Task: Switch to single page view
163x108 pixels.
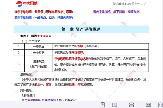Action: 103,105
